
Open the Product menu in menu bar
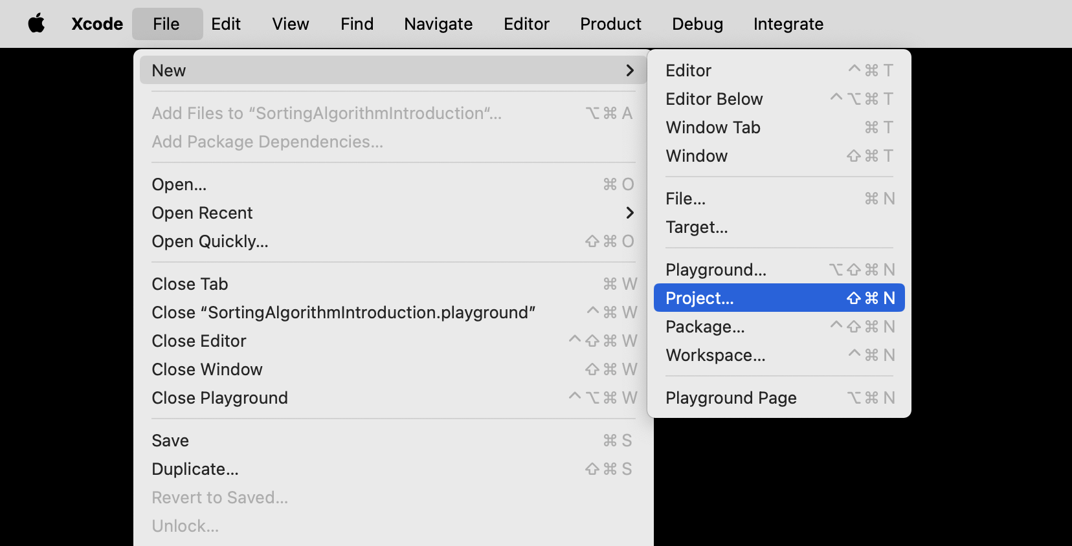tap(610, 24)
